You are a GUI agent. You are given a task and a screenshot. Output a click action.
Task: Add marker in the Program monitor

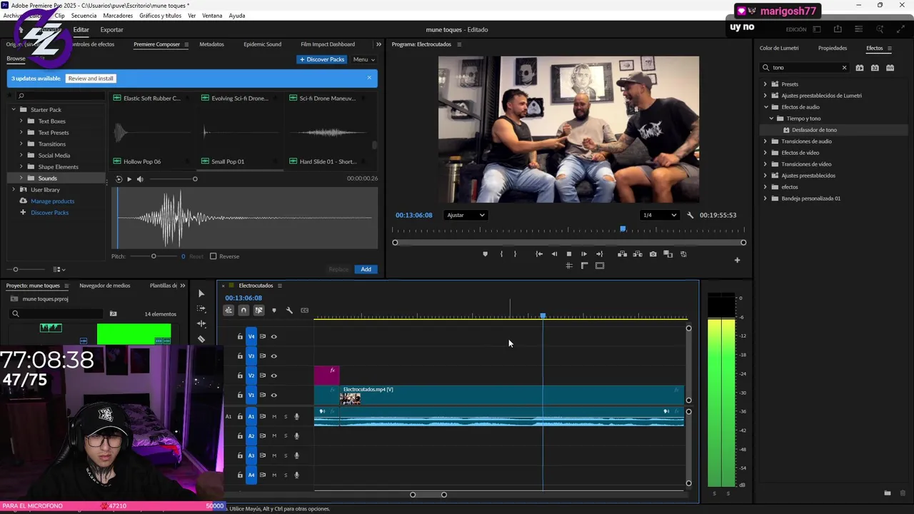tap(485, 254)
